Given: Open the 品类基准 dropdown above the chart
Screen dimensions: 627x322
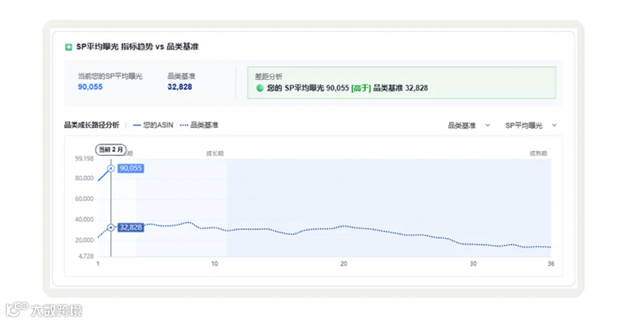Looking at the screenshot, I should pyautogui.click(x=469, y=125).
